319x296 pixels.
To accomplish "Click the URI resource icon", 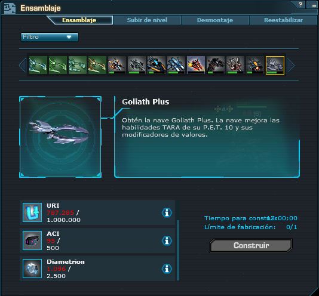I will click(x=32, y=212).
